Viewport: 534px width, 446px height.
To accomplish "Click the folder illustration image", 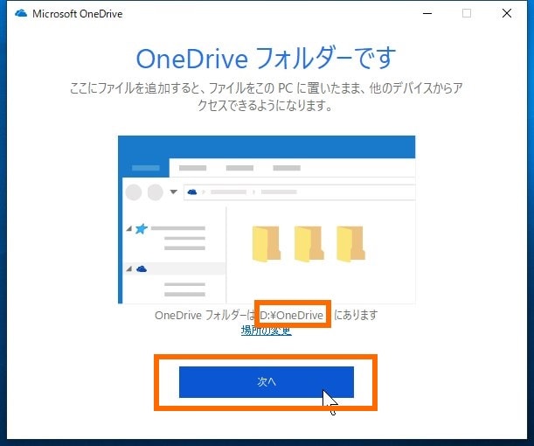I will pyautogui.click(x=267, y=220).
